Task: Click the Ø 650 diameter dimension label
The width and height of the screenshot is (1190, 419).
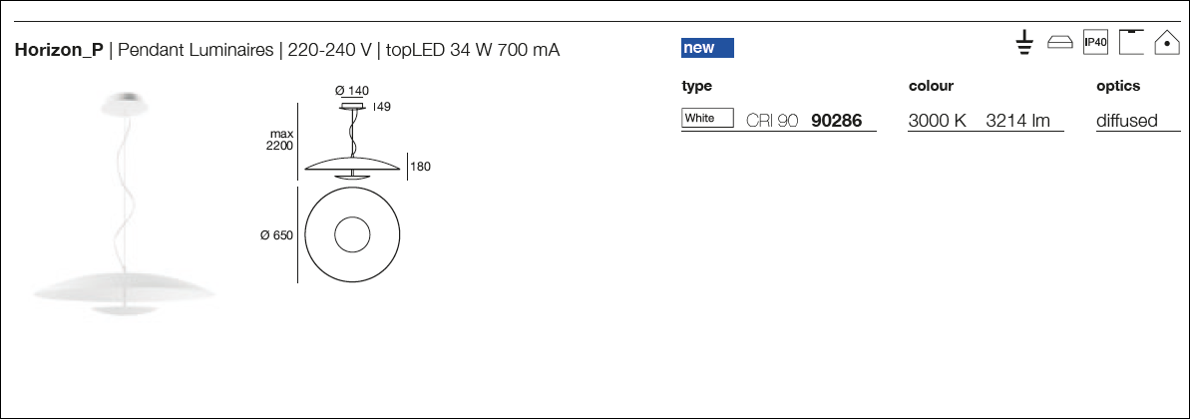Action: coord(276,235)
